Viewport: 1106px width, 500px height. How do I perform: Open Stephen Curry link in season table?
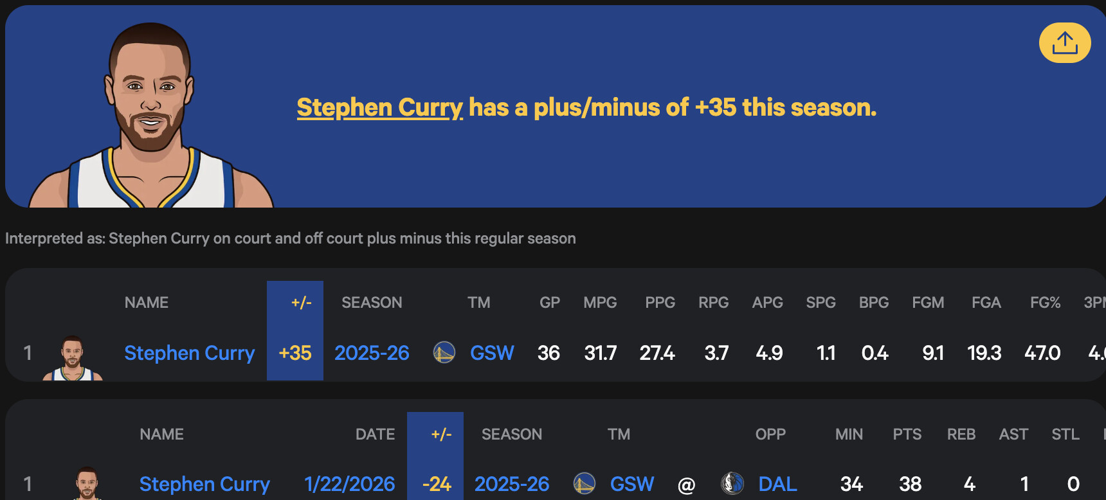click(189, 353)
